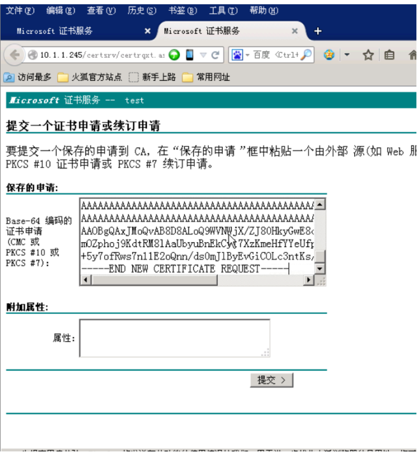This screenshot has width=417, height=452.
Task: Click the request textarea scroll down arrow
Action: click(x=320, y=269)
